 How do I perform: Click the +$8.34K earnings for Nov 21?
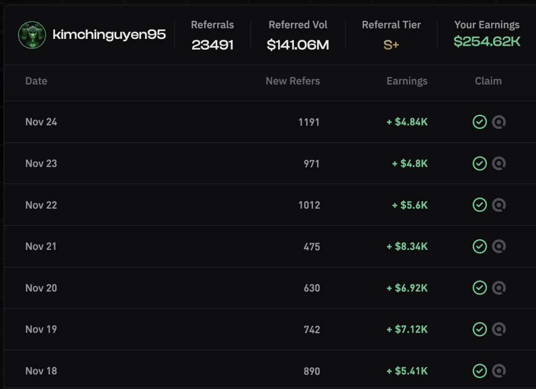407,247
